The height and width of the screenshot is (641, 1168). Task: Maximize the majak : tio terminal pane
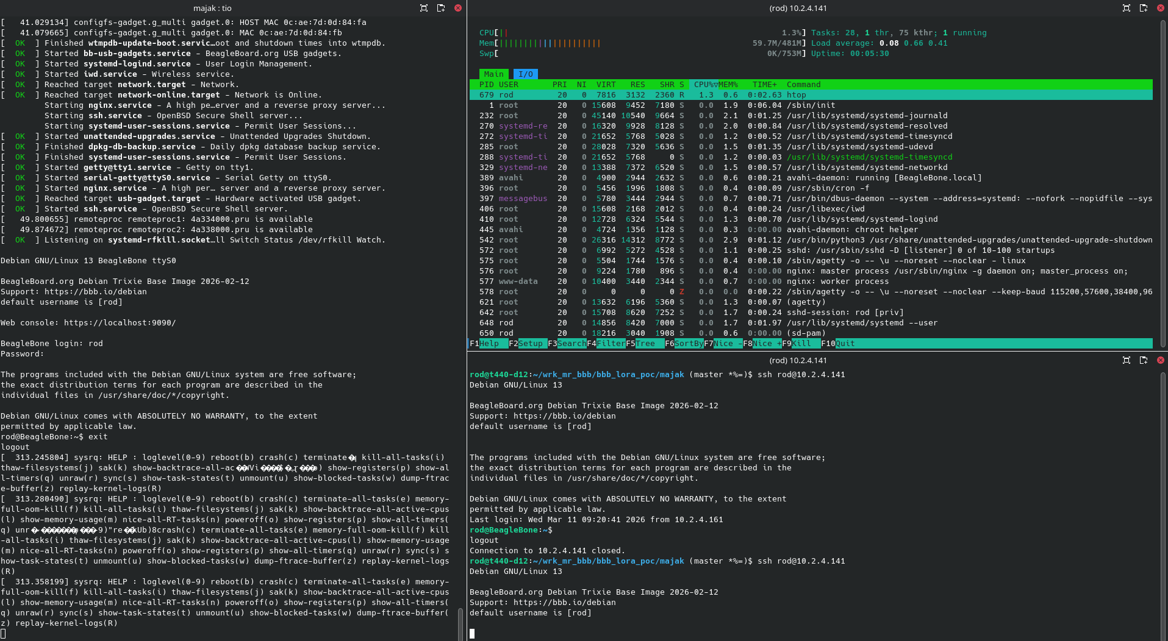click(424, 8)
